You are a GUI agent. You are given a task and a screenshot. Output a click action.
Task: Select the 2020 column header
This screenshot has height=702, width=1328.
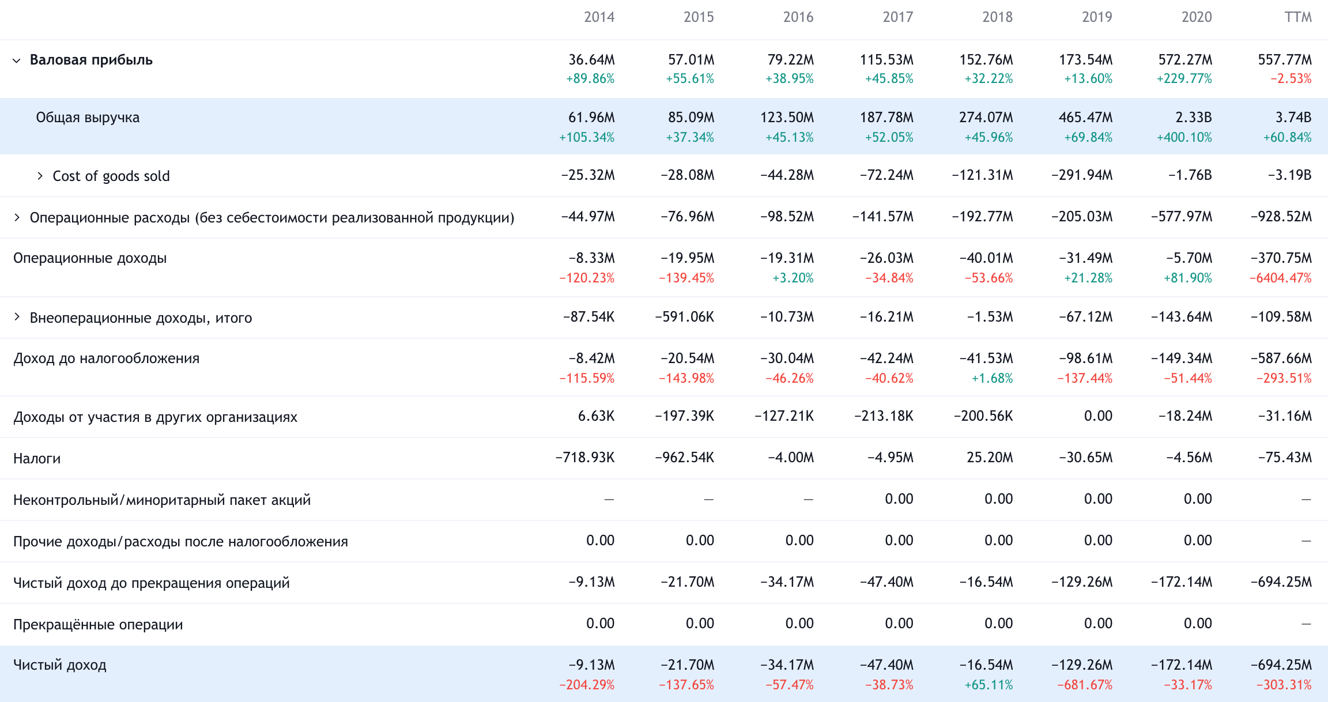click(1197, 17)
